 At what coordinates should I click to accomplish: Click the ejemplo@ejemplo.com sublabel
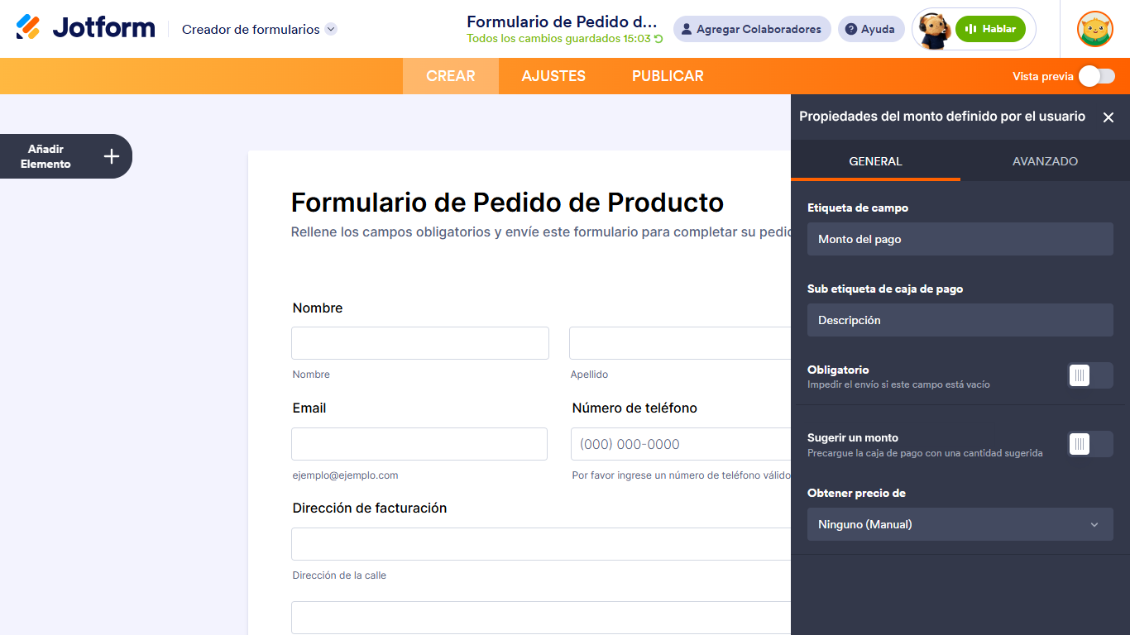[x=346, y=475]
